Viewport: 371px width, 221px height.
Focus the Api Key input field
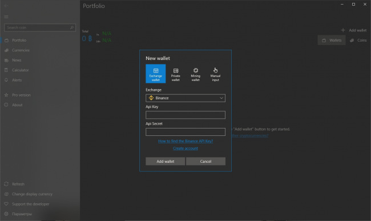[185, 115]
